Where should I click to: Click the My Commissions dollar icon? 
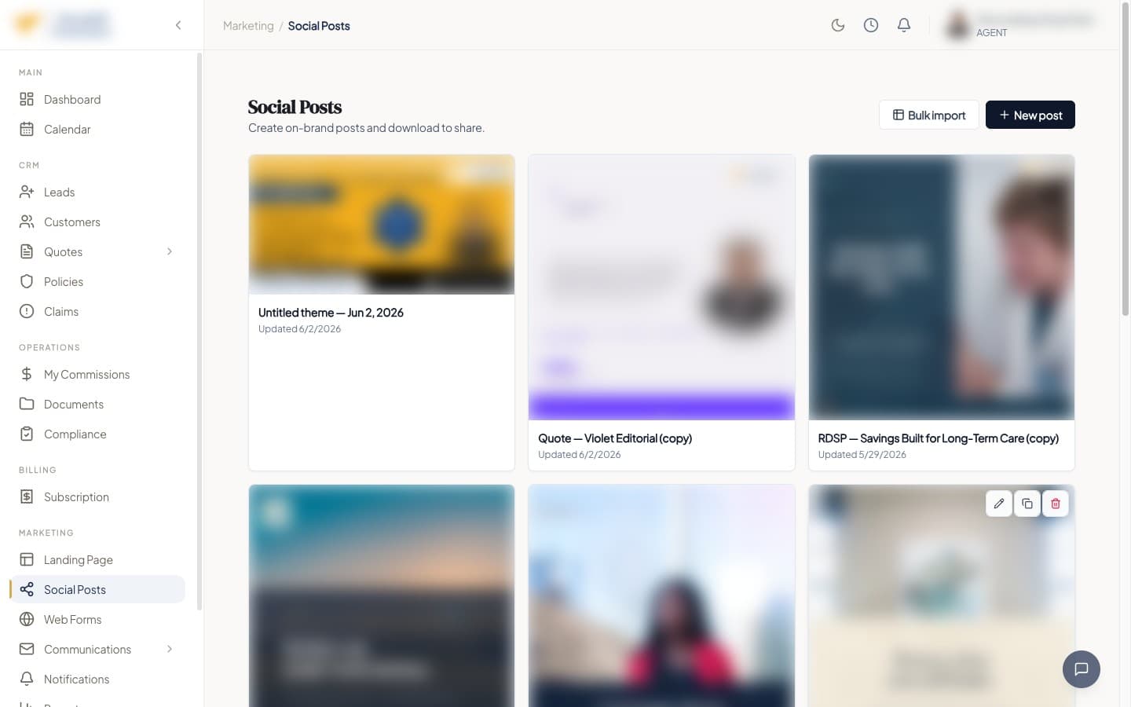[27, 374]
